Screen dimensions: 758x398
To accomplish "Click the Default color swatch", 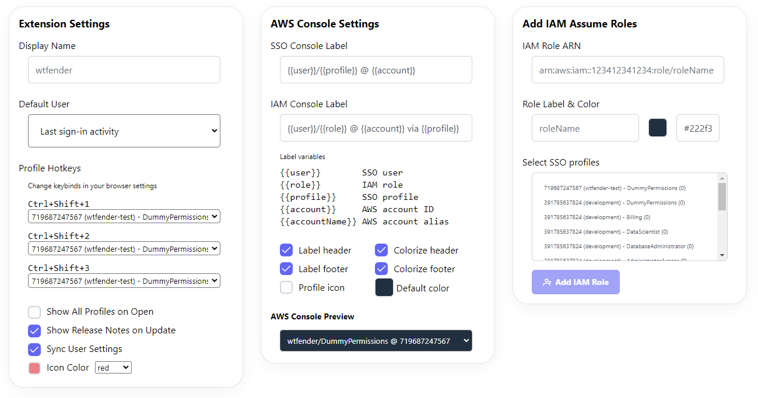I will point(384,287).
